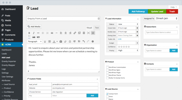Underline the selected text
Image resolution: width=182 pixels, height=100 pixels.
coord(45,42)
